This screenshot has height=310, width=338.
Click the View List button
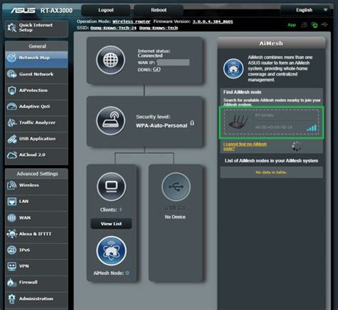tap(111, 224)
